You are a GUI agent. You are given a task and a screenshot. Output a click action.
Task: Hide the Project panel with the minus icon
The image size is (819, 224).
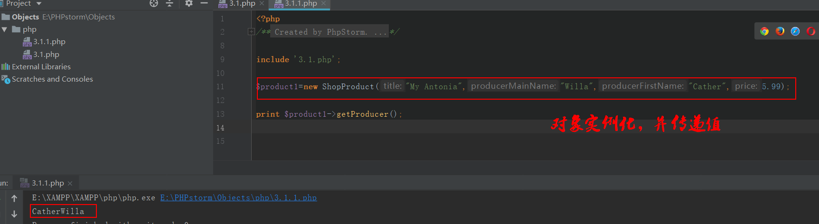pyautogui.click(x=204, y=3)
